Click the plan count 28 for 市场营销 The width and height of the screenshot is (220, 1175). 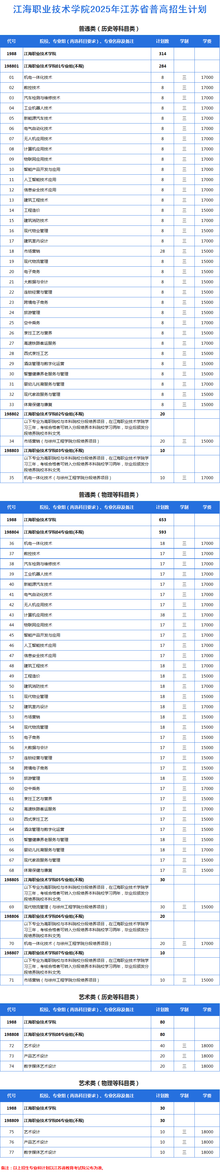click(x=162, y=251)
